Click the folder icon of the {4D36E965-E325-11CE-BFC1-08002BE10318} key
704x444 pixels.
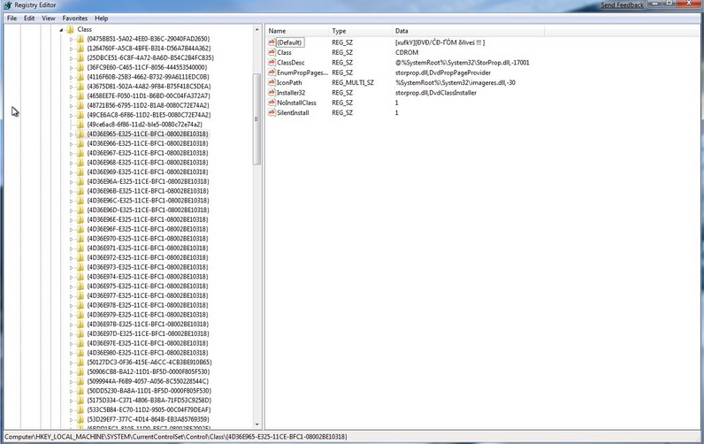[x=80, y=134]
